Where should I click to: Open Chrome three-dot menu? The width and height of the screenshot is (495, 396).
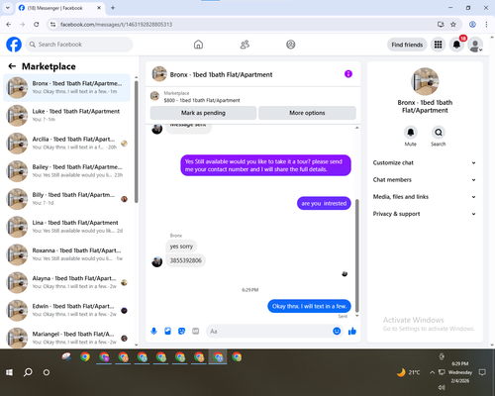(486, 25)
